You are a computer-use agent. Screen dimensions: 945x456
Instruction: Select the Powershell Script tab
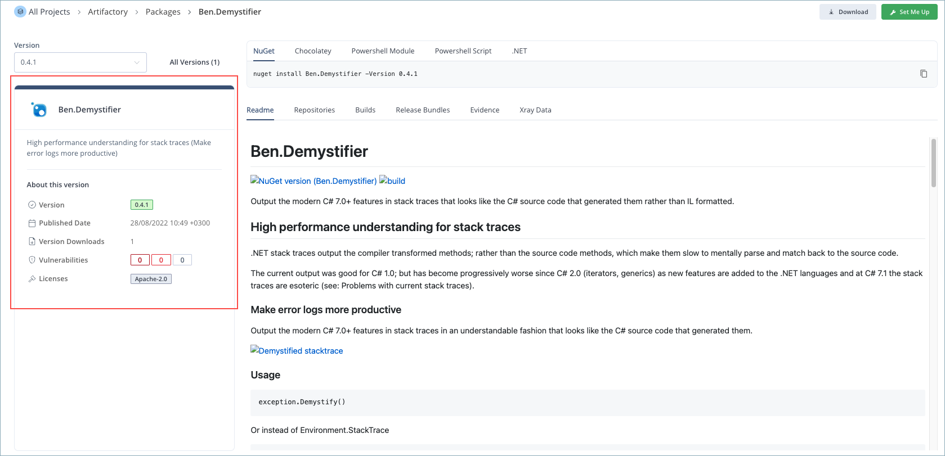pyautogui.click(x=463, y=51)
